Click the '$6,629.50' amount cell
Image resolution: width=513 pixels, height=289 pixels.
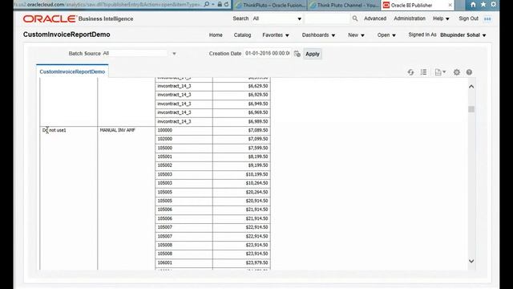[x=241, y=86]
